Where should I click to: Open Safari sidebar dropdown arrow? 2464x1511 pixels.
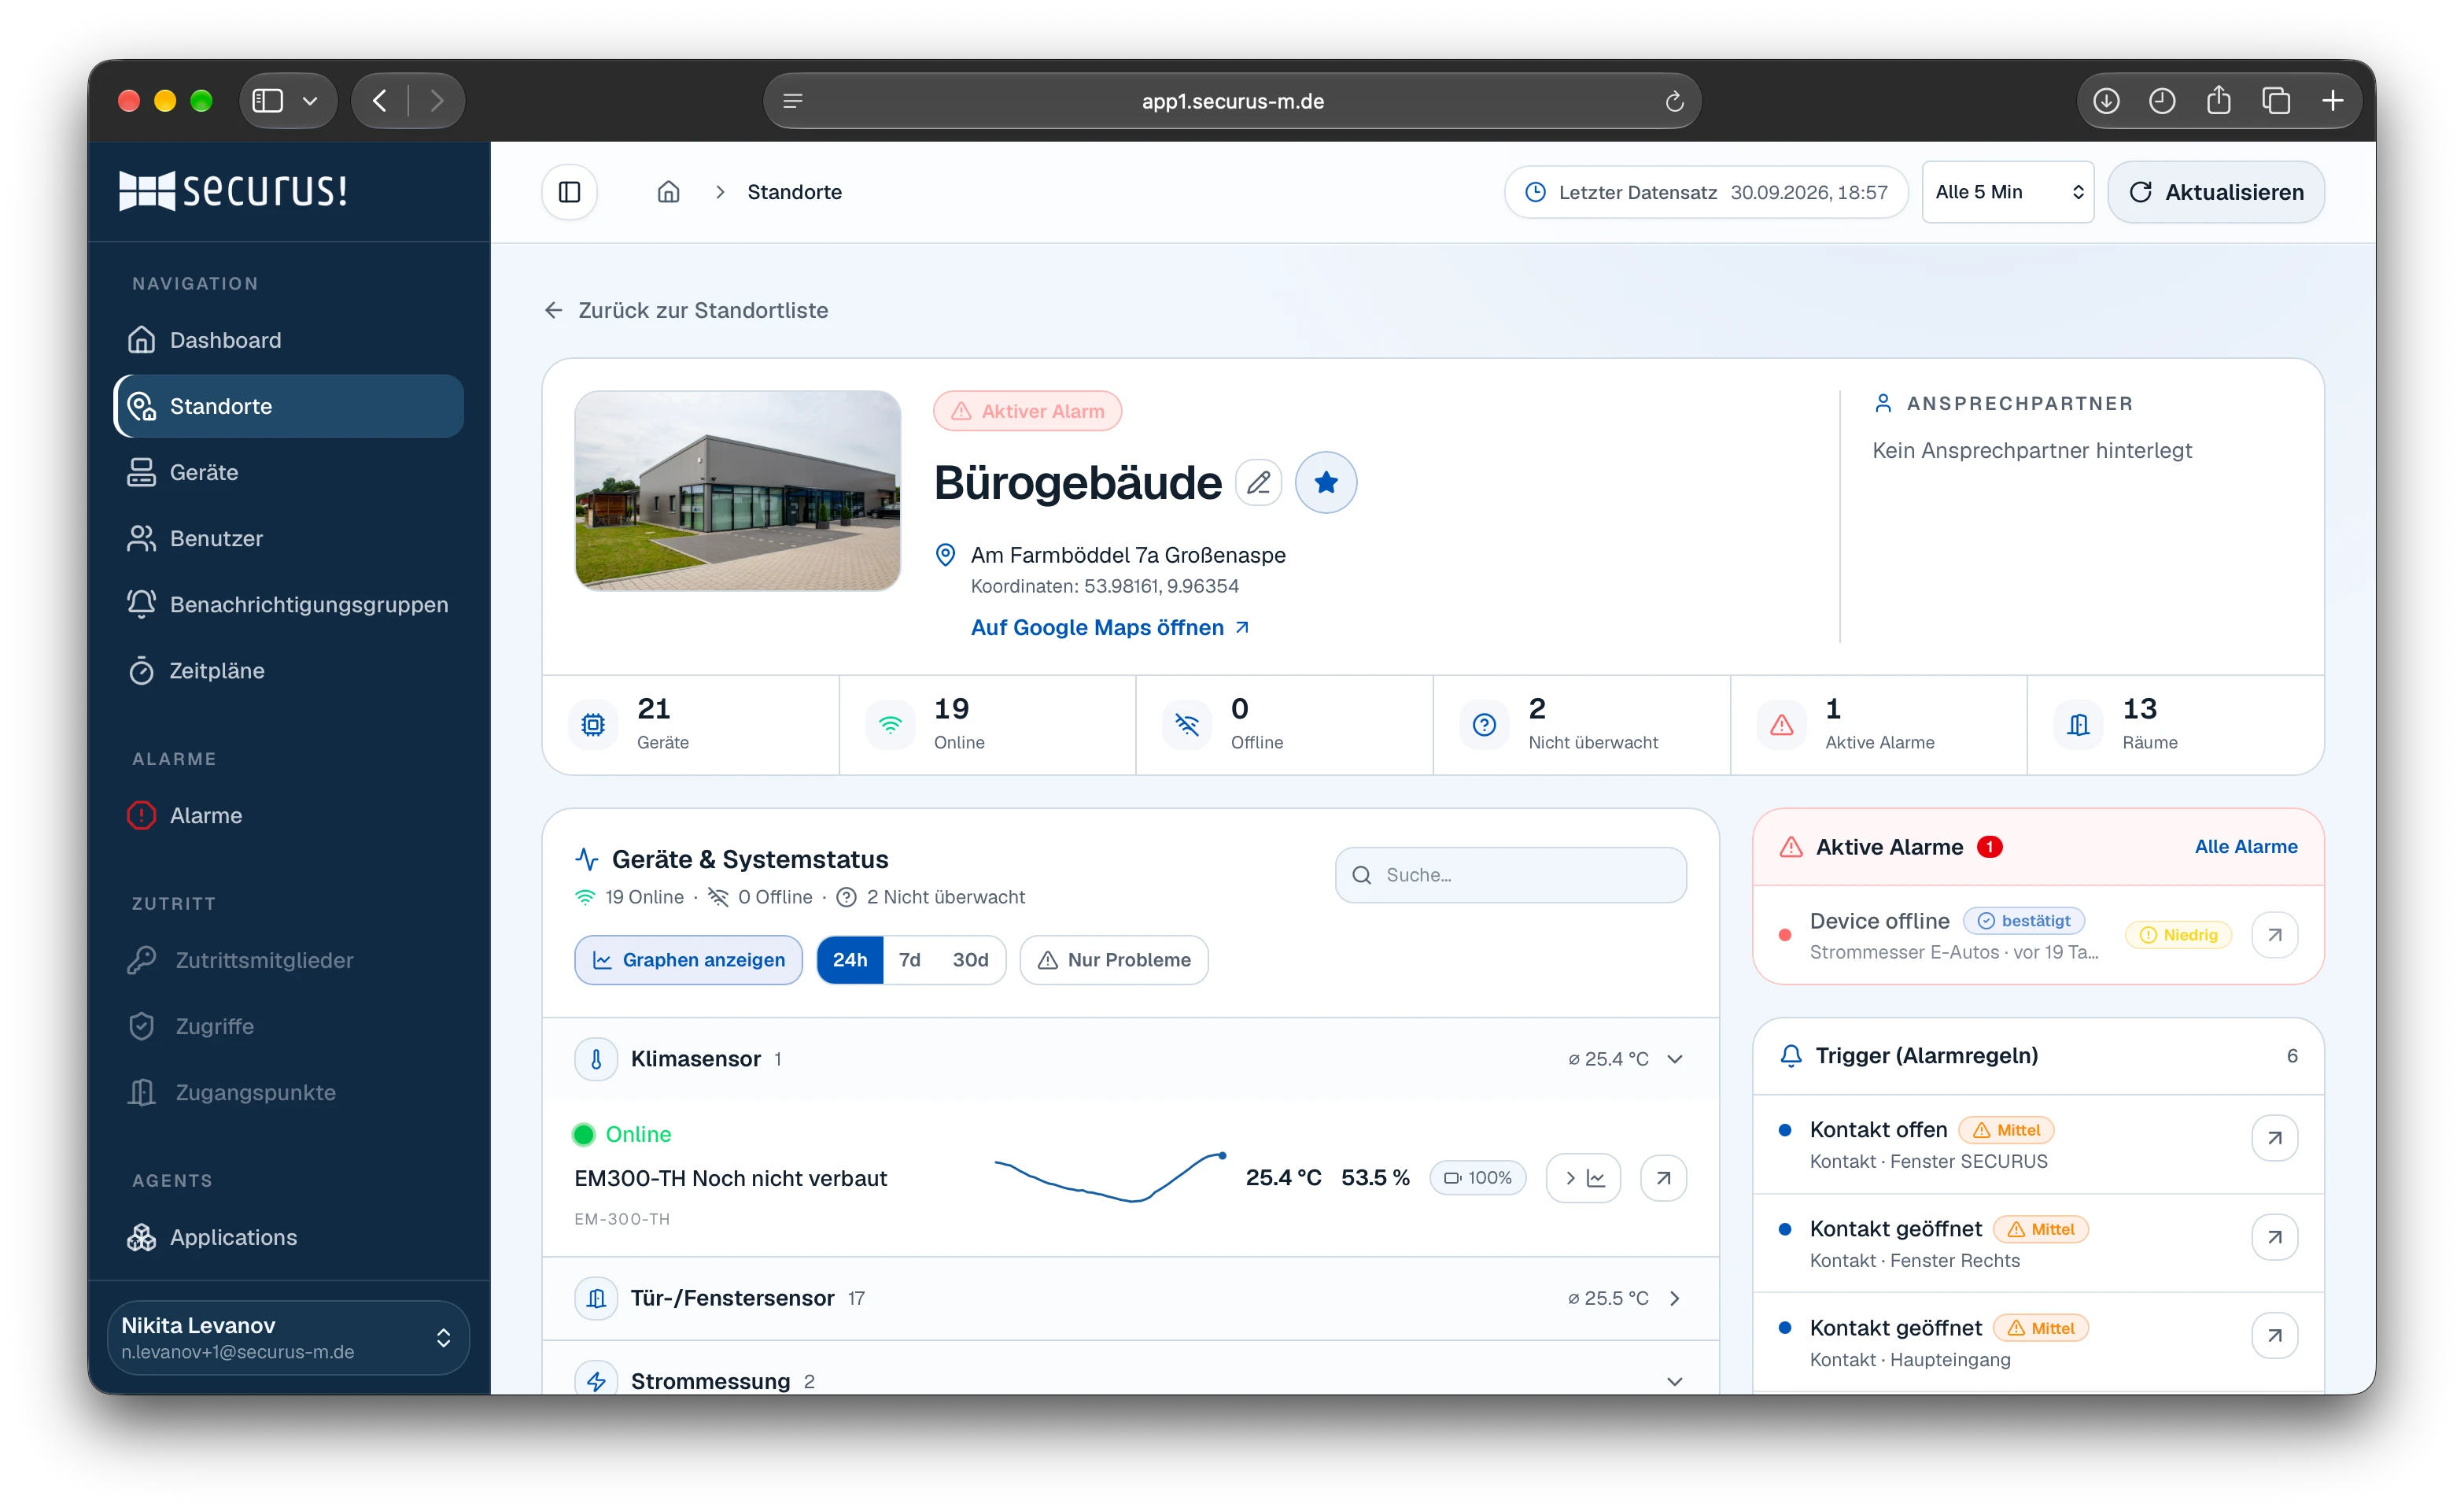coord(310,101)
